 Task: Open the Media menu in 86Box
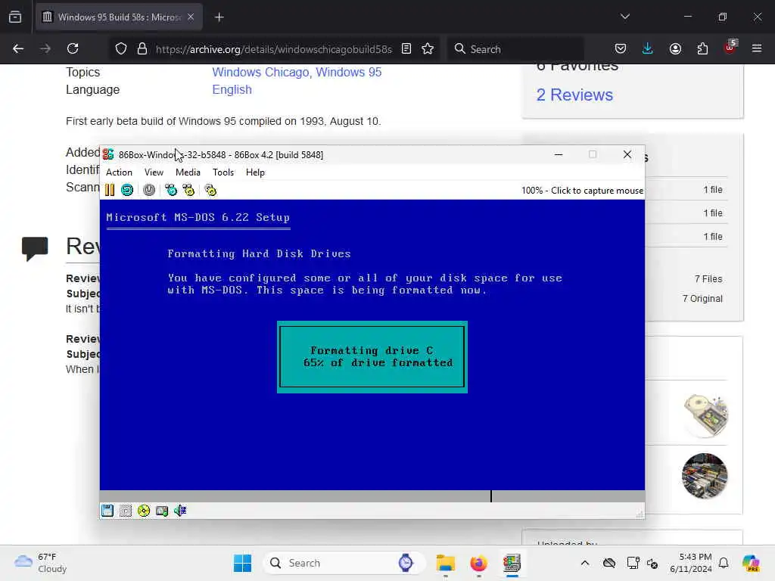pos(188,172)
